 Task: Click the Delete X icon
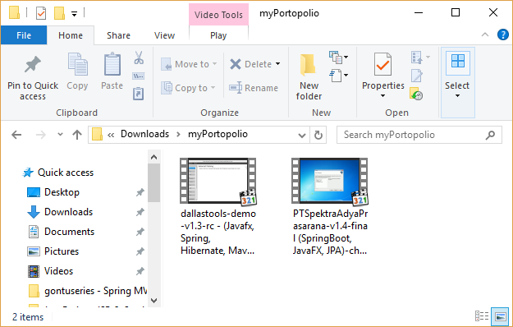pos(236,64)
